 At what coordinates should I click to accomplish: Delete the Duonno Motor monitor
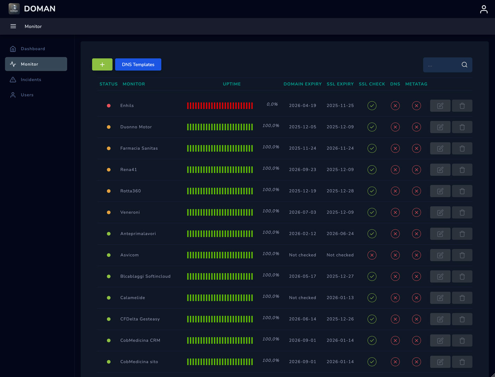point(462,127)
